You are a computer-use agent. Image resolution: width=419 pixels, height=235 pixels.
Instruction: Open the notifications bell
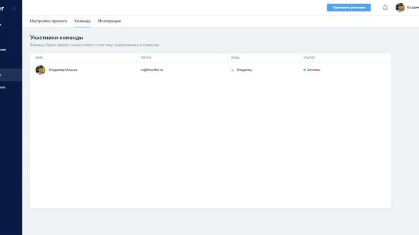click(x=385, y=7)
